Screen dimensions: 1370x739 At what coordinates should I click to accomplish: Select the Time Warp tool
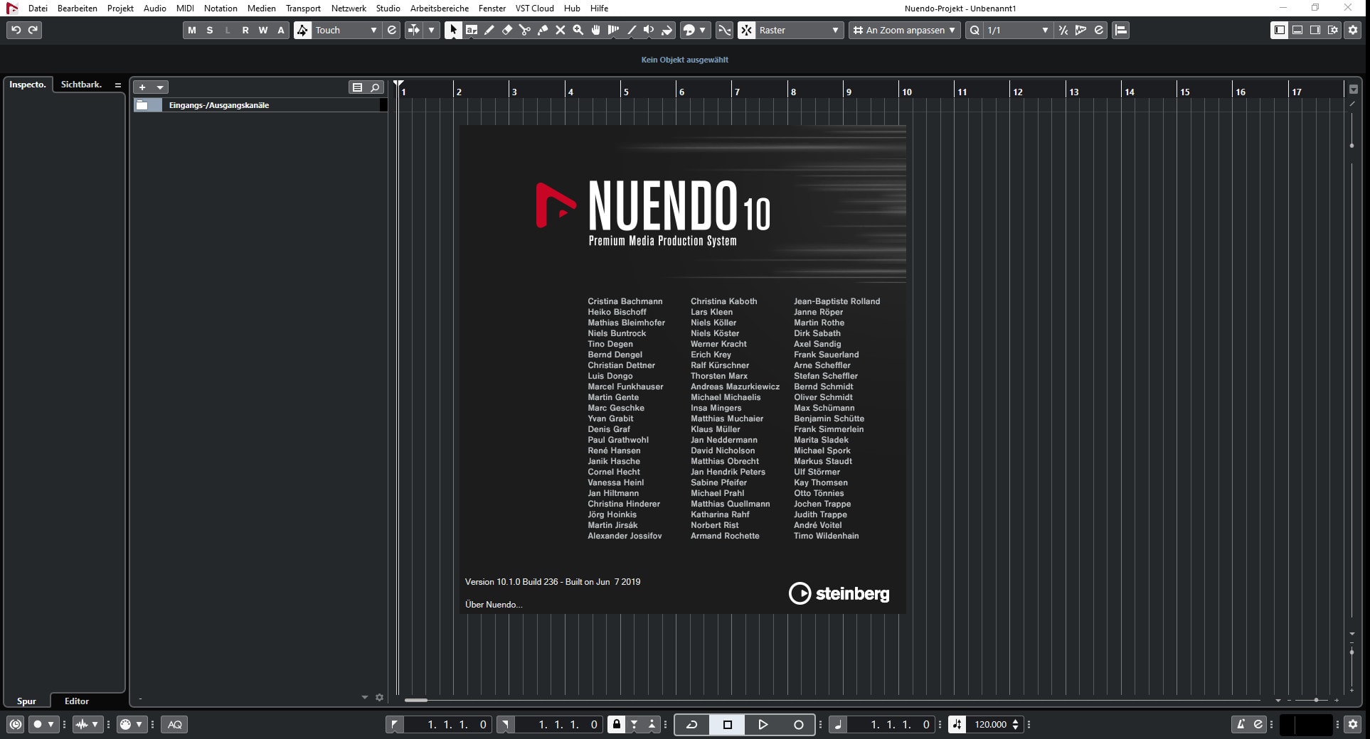(613, 30)
